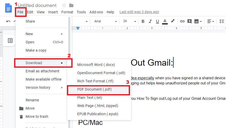Choose Rename from the File menu
Screen dimensions: 228x128
coord(42,100)
